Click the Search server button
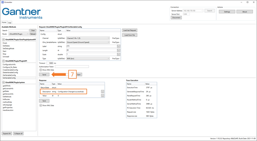This screenshot has height=141, width=257. point(210,11)
